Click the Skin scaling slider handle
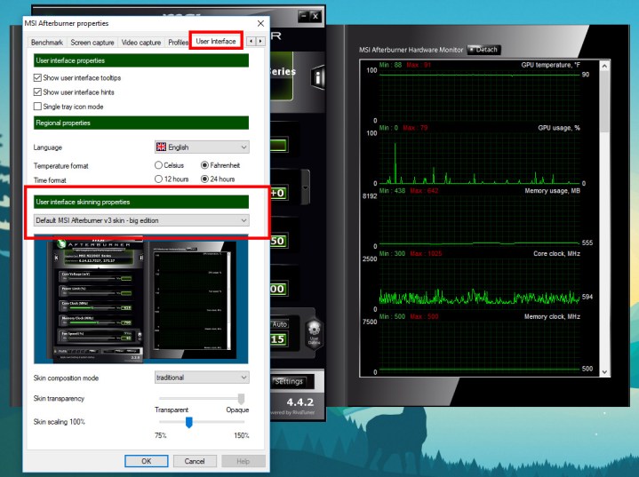Screen dimensions: 639x477 click(189, 423)
